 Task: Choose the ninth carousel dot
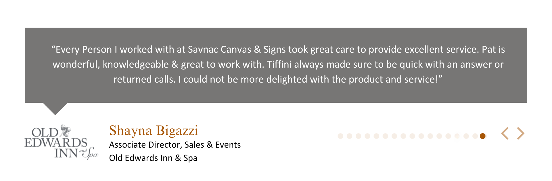pyautogui.click(x=412, y=136)
